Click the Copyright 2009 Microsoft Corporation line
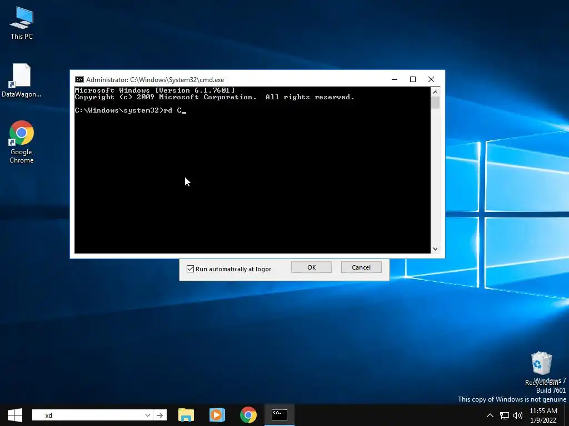The width and height of the screenshot is (569, 426). 214,97
